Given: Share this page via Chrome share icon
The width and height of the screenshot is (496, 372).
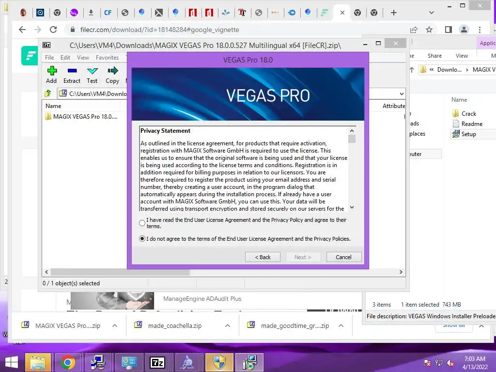Looking at the screenshot, I should click(x=414, y=30).
